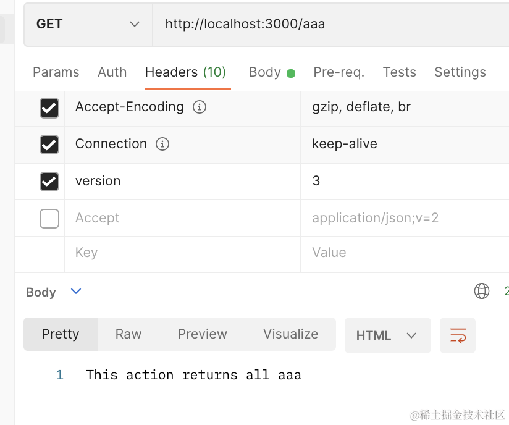Image resolution: width=509 pixels, height=425 pixels.
Task: Disable the version header checkbox
Action: [x=49, y=181]
